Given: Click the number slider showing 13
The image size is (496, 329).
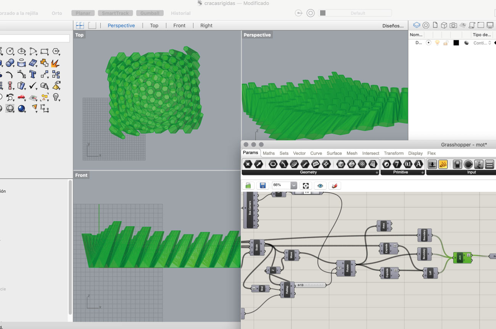Looking at the screenshot, I should pyautogui.click(x=311, y=285).
